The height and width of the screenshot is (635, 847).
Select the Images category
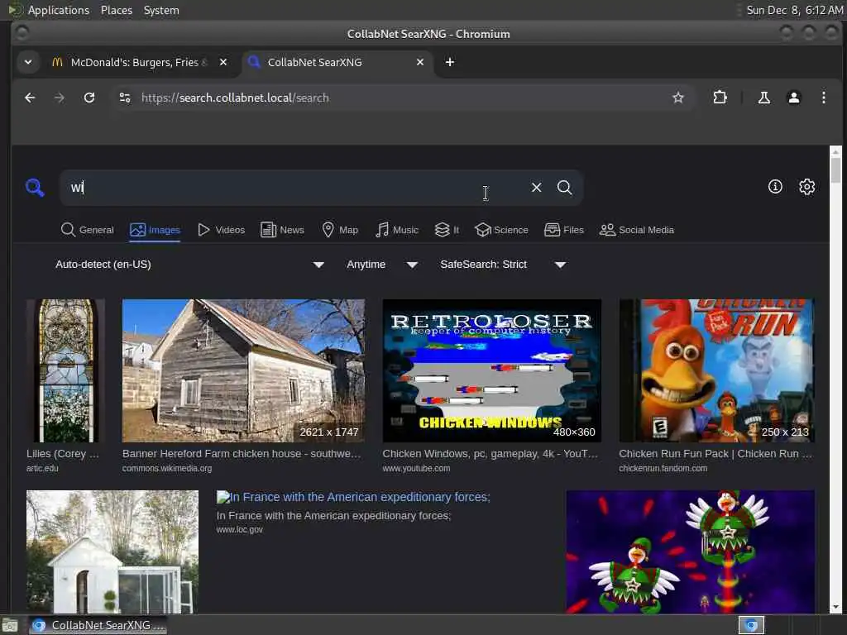[155, 230]
